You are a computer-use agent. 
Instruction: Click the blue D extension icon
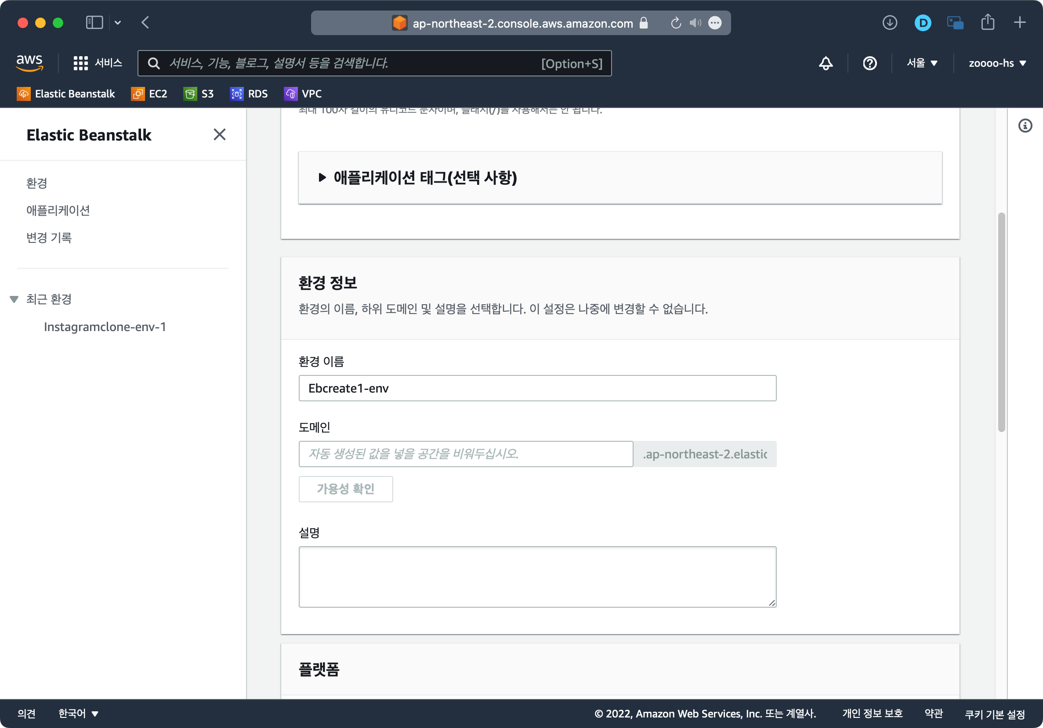point(923,23)
